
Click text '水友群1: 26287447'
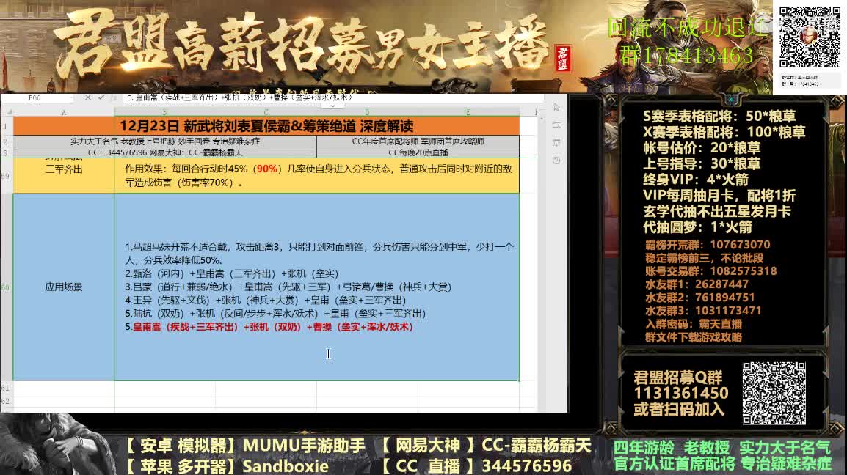(697, 284)
